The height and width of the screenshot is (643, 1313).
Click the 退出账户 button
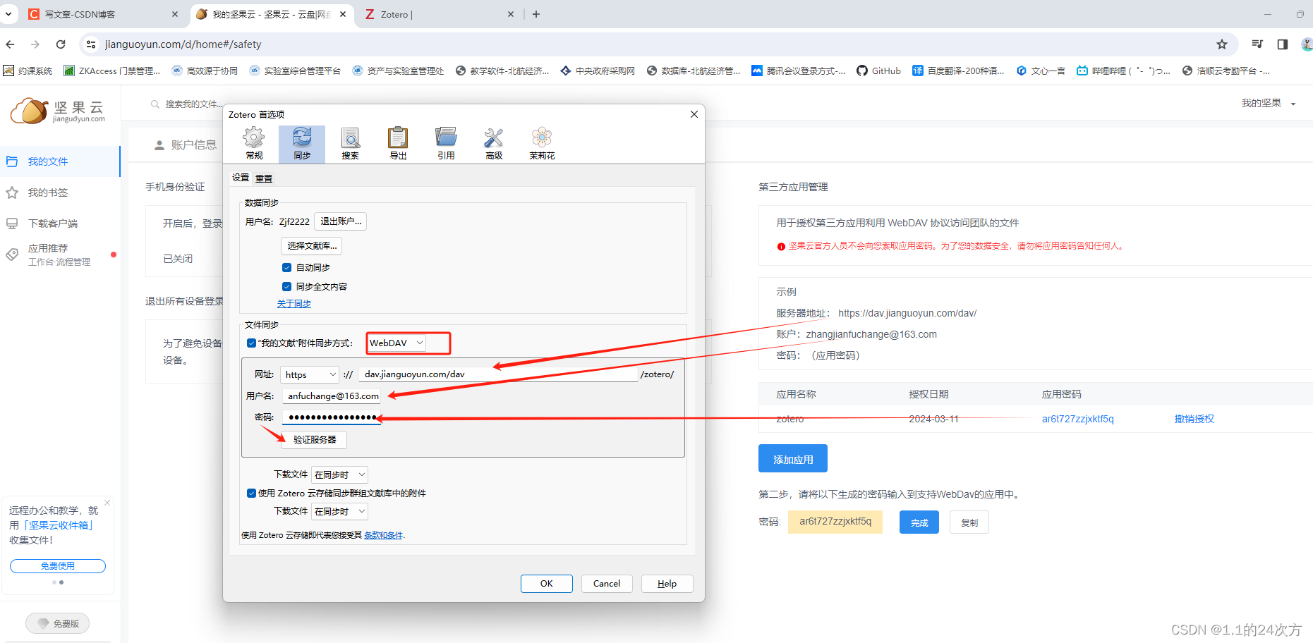341,221
